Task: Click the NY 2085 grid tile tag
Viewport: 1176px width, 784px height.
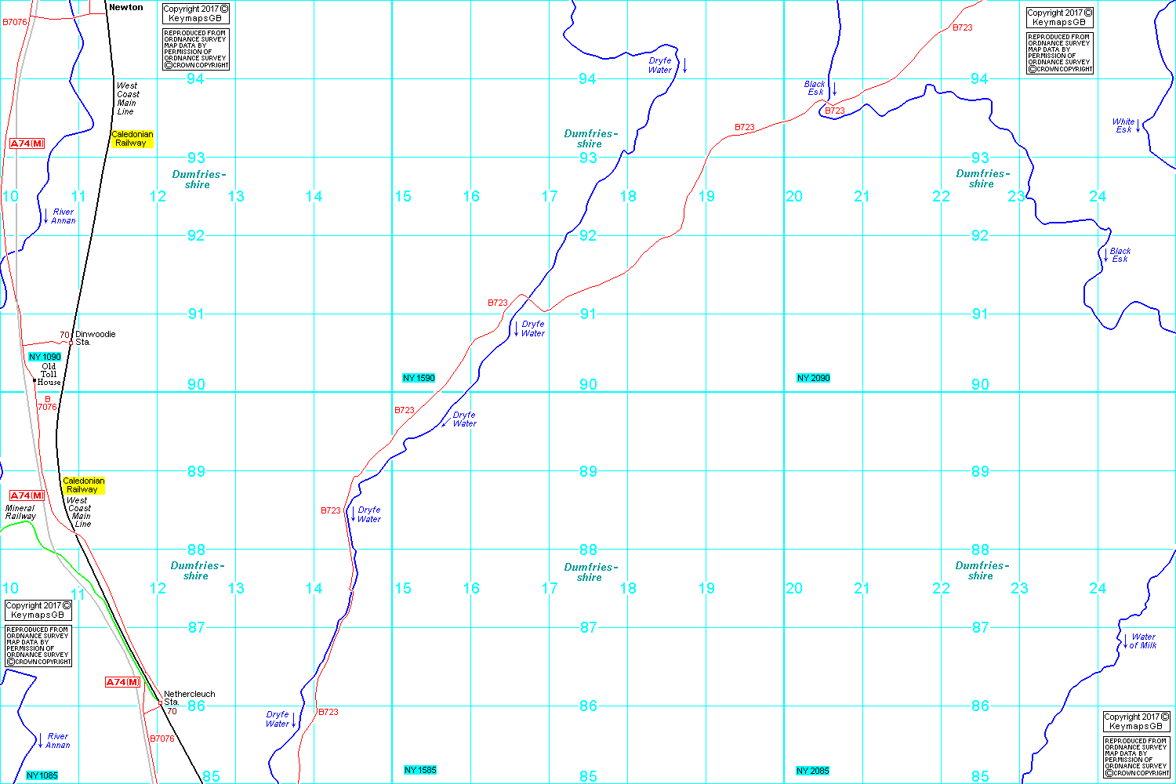Action: tap(813, 771)
